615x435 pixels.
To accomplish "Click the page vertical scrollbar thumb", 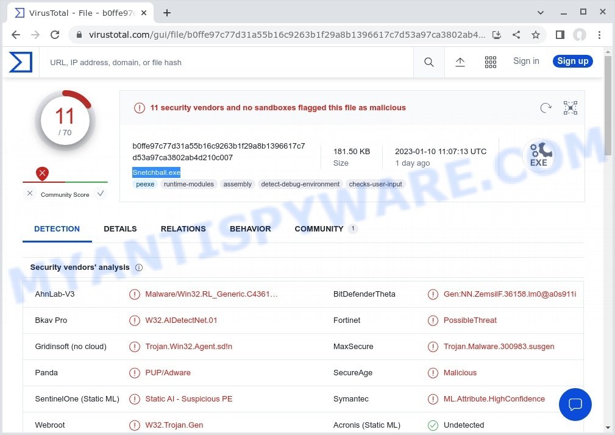I will coord(608,106).
